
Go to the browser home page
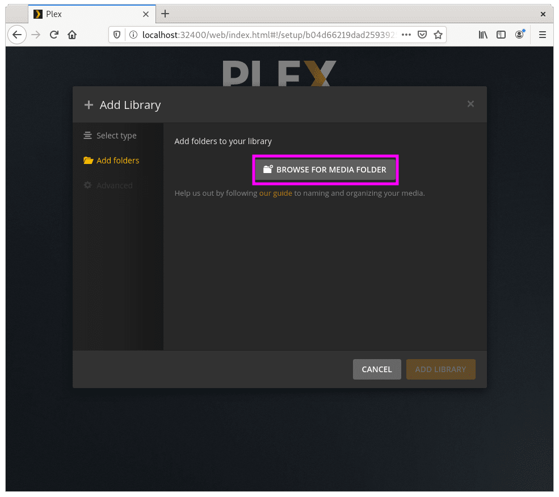[72, 35]
